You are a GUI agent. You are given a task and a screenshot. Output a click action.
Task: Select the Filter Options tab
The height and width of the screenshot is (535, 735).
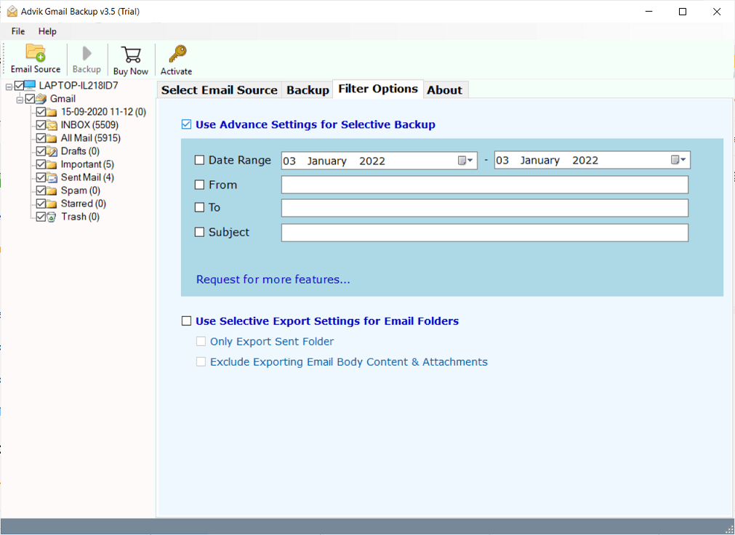point(378,89)
